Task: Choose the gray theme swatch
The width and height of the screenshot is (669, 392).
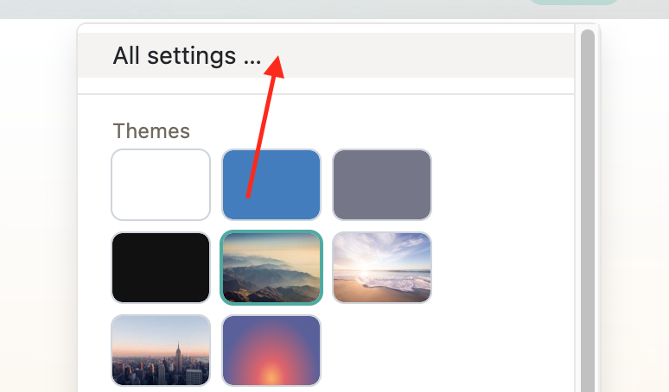Action: [382, 185]
